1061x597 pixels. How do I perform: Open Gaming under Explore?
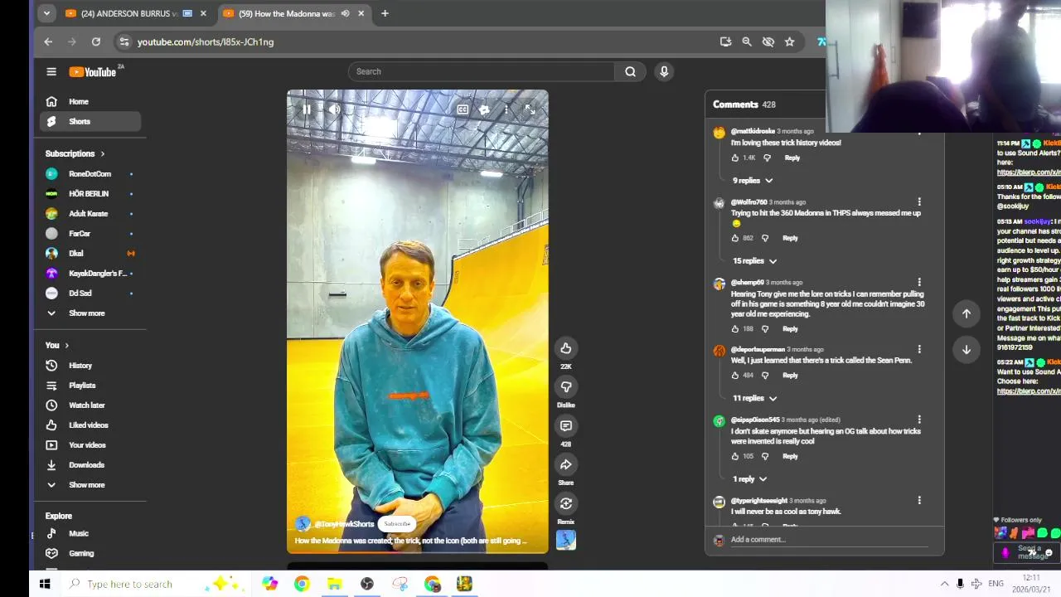pos(90,554)
